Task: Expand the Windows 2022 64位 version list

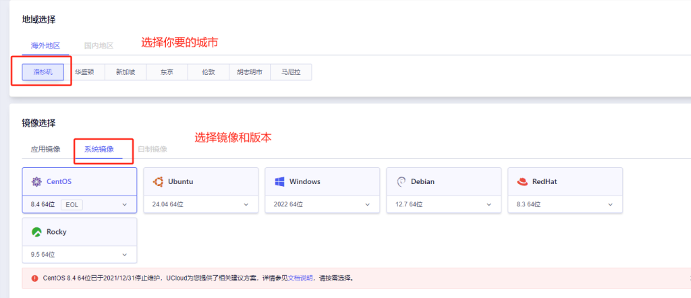Action: (x=323, y=205)
